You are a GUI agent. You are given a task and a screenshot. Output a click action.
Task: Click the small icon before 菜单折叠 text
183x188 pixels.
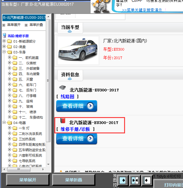pyautogui.click(x=26, y=25)
